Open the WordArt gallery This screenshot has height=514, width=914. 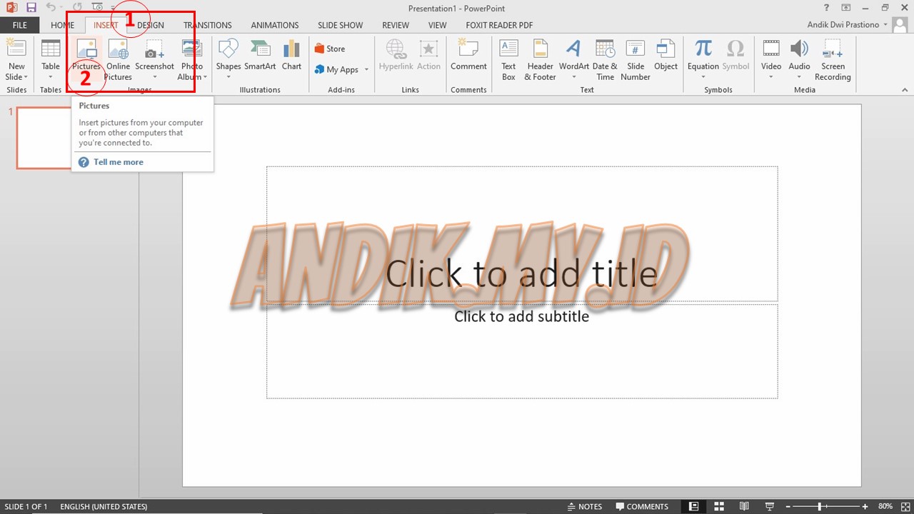click(x=573, y=60)
